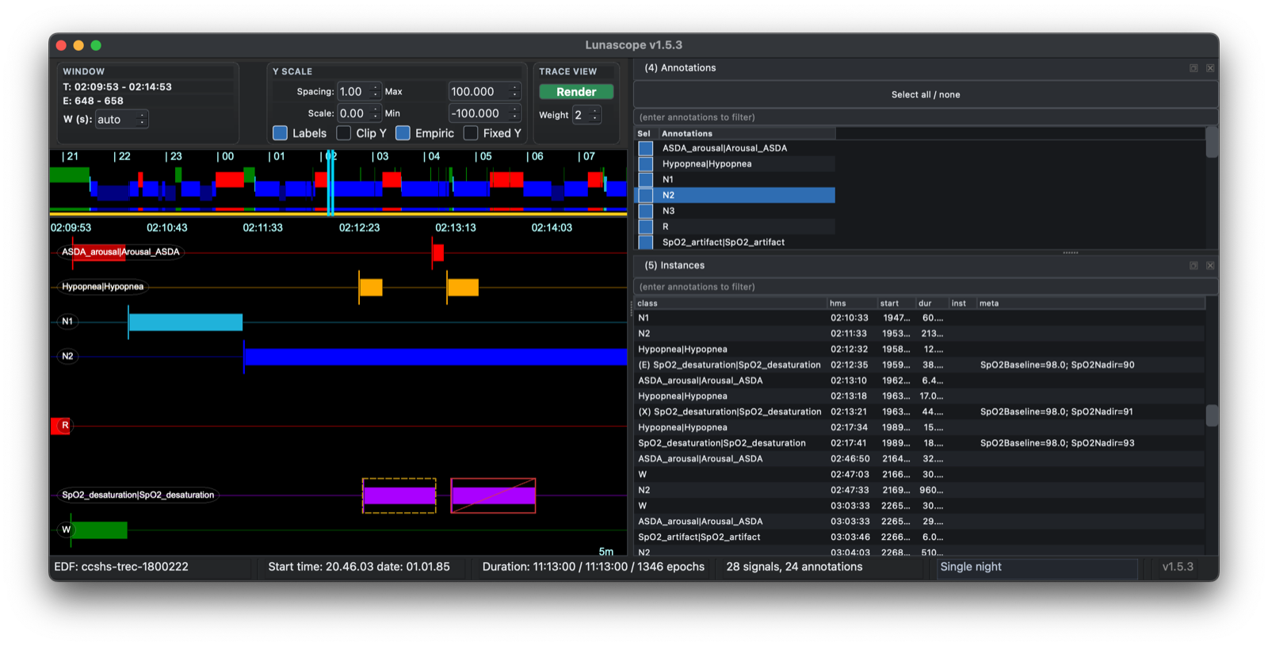Click the green W stage block
Screen dimensions: 1268x646
[99, 530]
